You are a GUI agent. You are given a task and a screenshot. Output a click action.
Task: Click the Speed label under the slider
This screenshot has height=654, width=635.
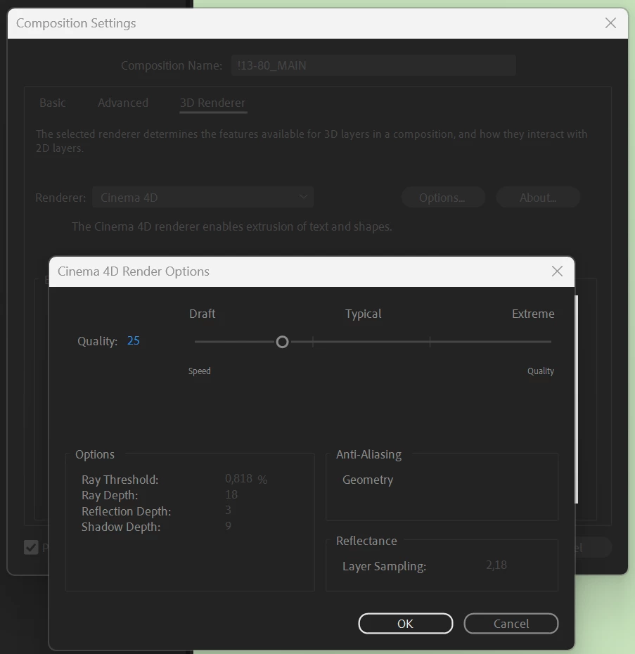coord(200,371)
